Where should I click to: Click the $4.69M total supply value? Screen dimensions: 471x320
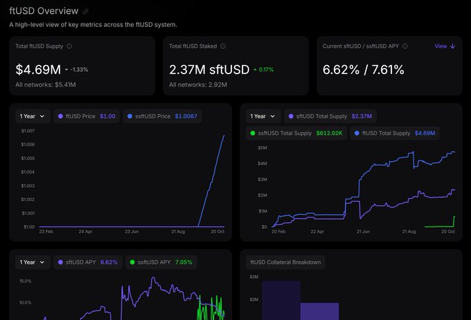pos(38,70)
